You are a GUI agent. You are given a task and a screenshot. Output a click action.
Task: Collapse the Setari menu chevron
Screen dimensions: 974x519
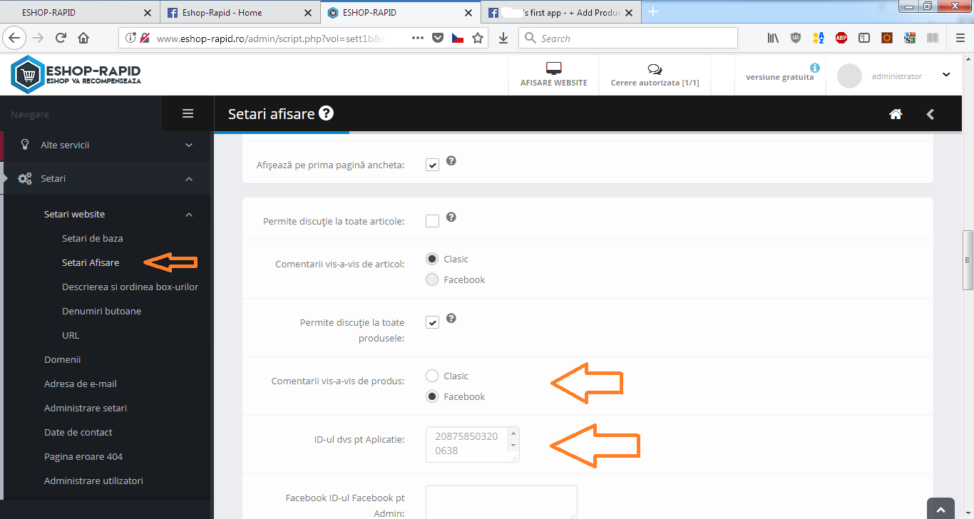189,179
